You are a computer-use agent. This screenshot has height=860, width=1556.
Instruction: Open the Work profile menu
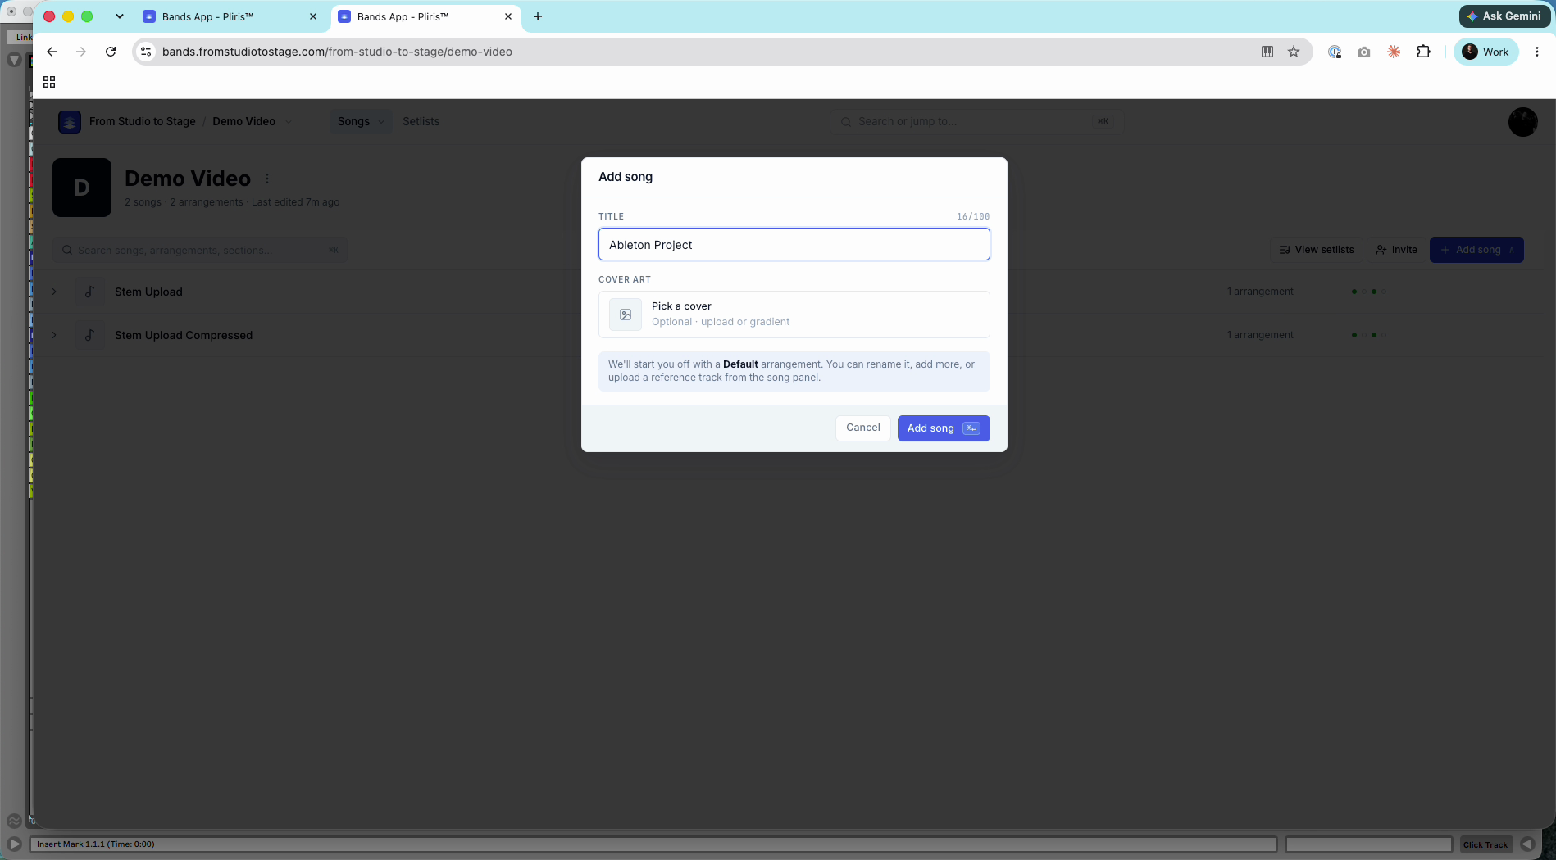point(1486,52)
